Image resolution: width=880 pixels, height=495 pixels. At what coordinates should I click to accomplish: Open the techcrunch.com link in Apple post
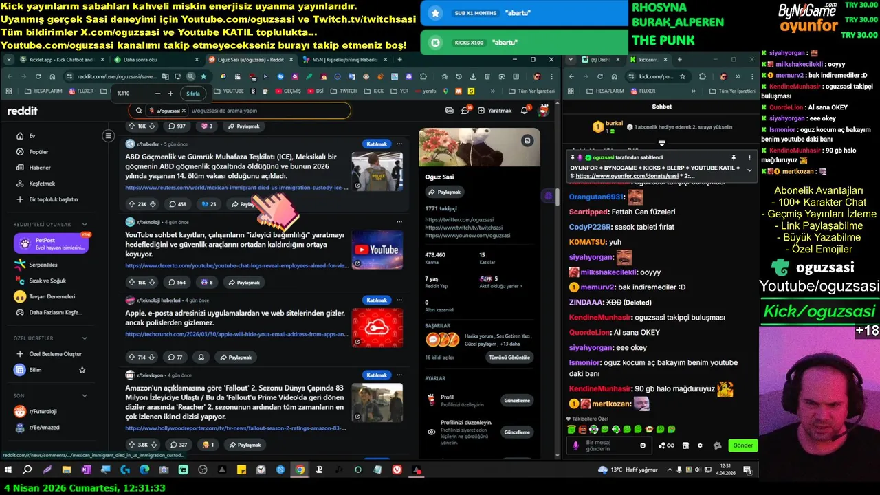point(236,334)
